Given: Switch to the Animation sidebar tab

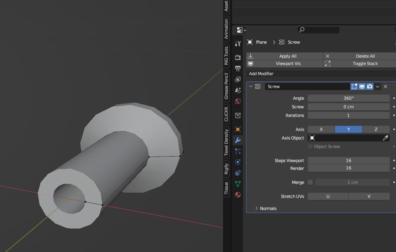Looking at the screenshot, I should (226, 29).
